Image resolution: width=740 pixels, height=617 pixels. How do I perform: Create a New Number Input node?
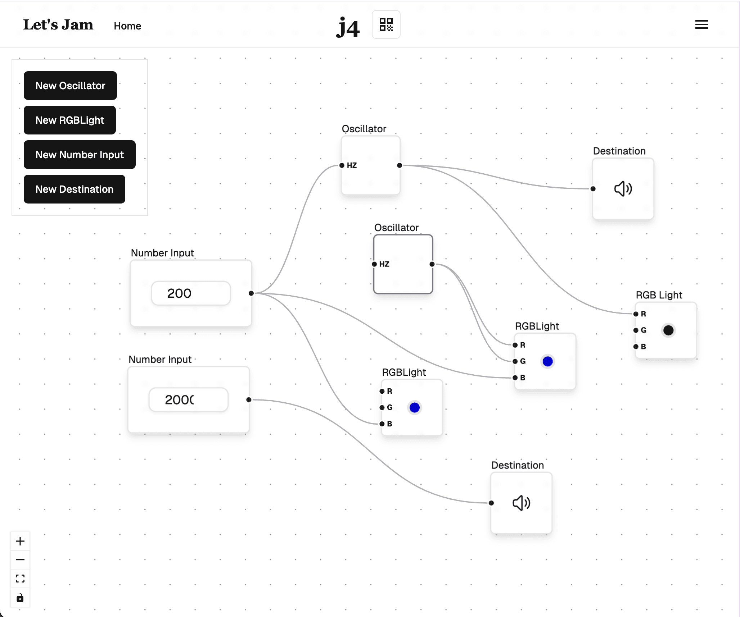80,155
